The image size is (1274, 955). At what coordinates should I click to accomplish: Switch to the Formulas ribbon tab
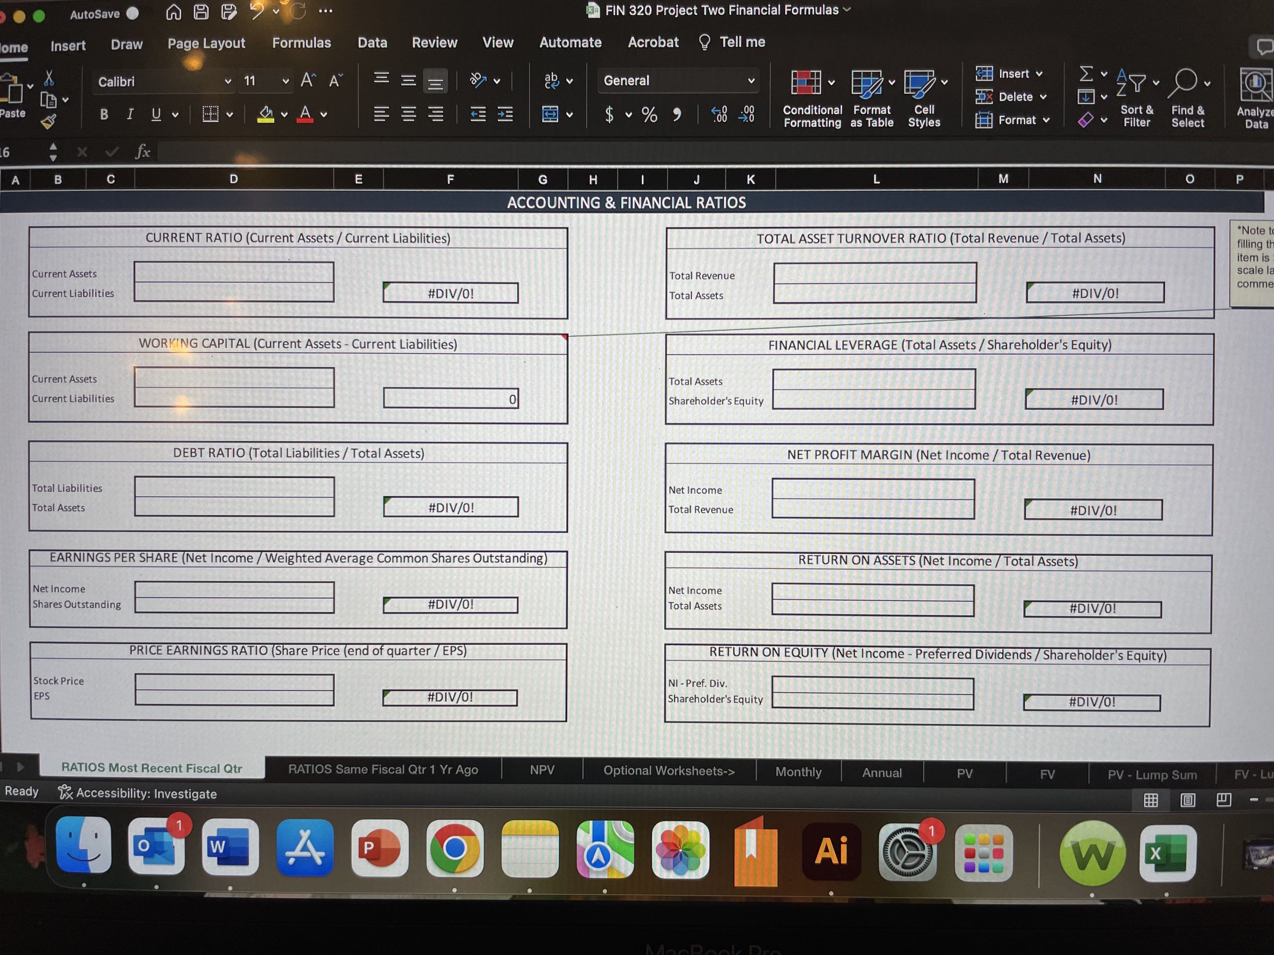click(x=301, y=43)
